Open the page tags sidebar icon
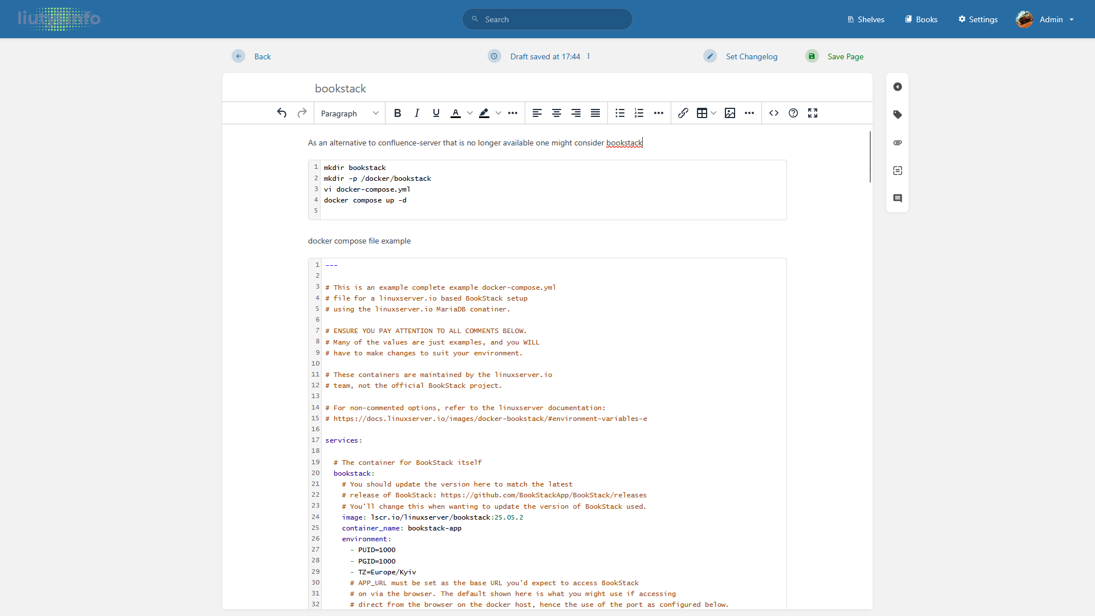This screenshot has width=1095, height=616. (897, 115)
